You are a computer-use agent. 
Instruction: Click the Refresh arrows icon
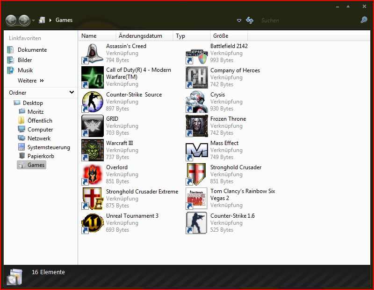click(x=250, y=21)
